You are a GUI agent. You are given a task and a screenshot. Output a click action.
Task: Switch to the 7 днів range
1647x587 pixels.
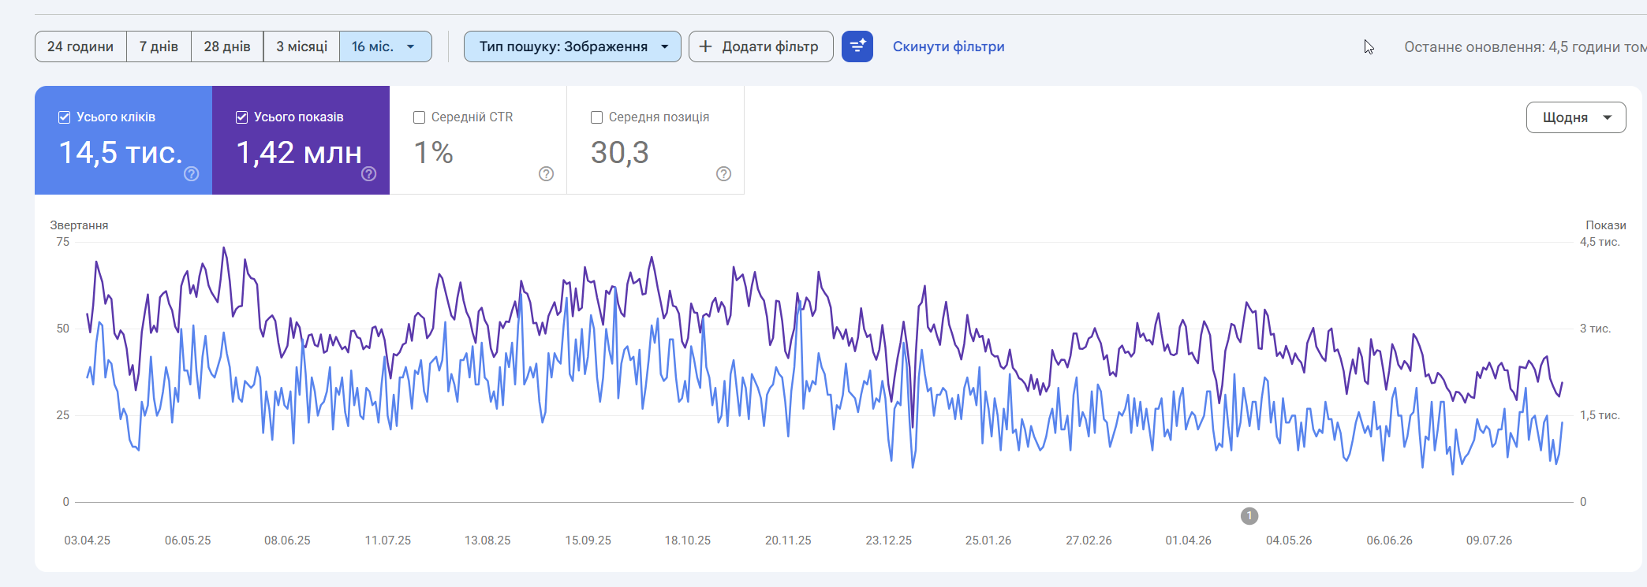159,46
